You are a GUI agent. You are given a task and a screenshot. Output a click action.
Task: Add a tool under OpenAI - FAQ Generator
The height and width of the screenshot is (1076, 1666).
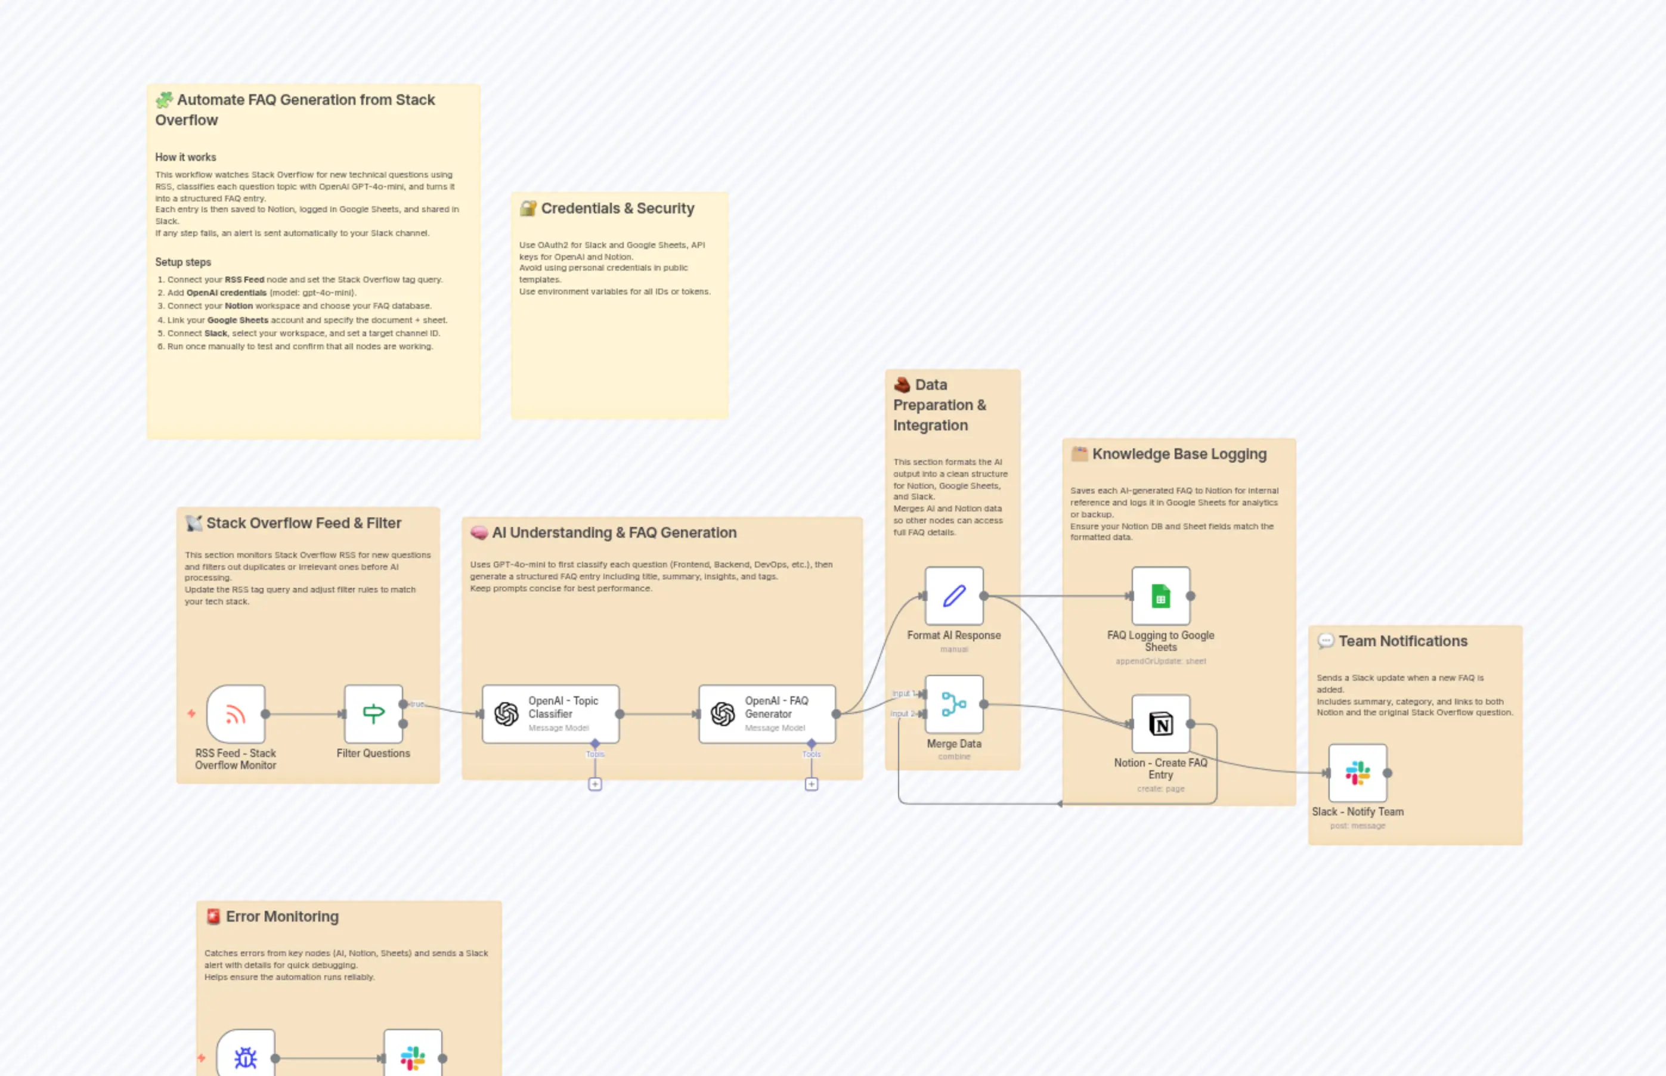coord(810,784)
